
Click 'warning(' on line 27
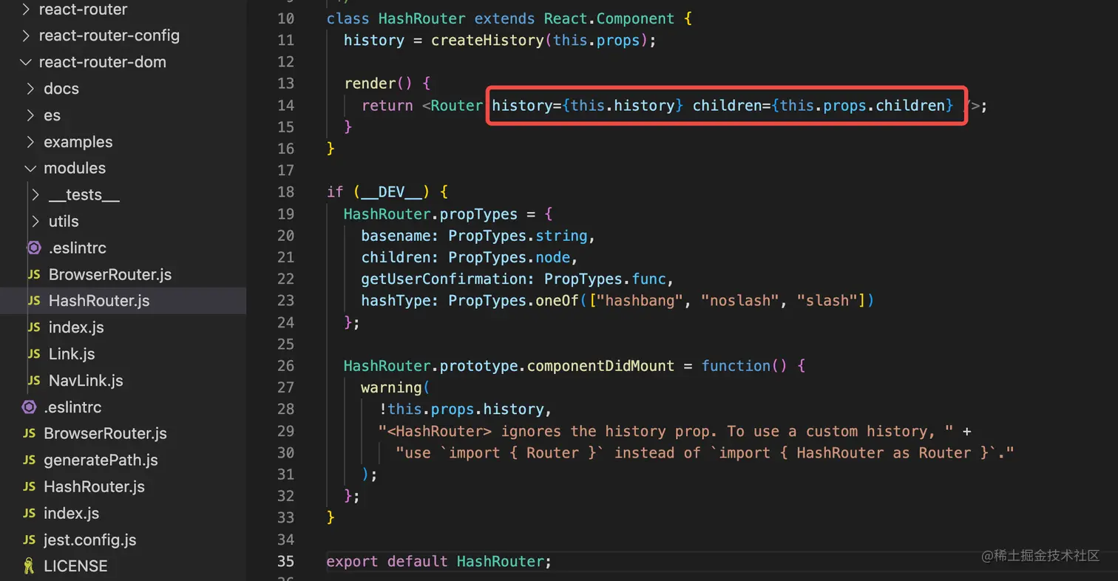pos(396,387)
